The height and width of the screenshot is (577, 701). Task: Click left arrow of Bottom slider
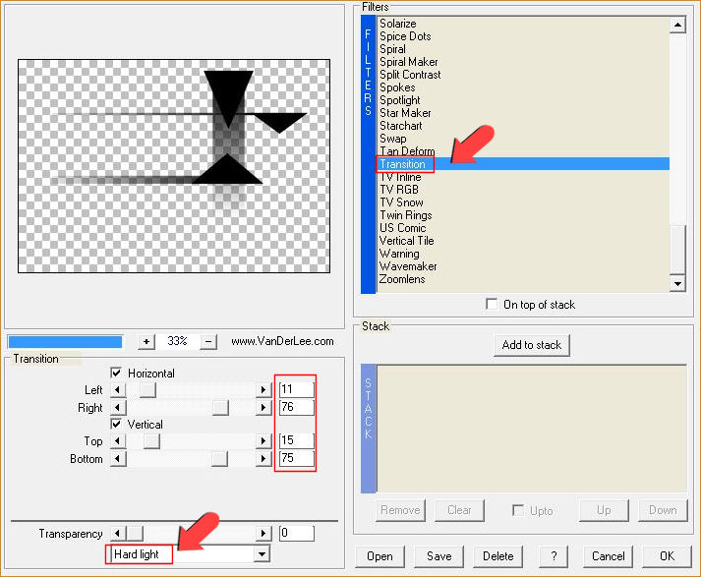coord(118,459)
